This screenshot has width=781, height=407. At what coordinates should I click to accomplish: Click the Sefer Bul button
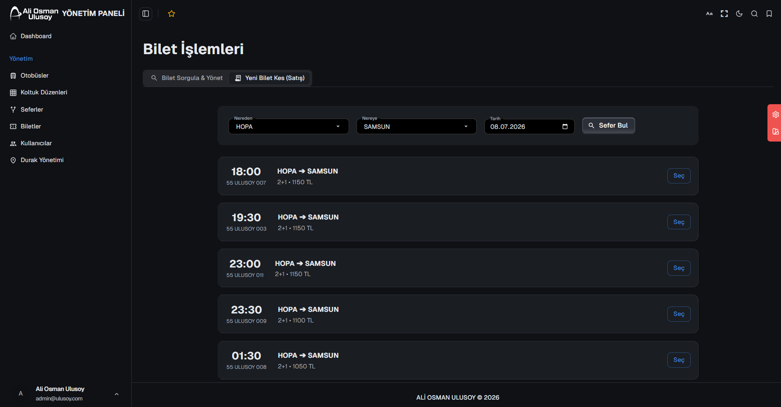point(608,126)
